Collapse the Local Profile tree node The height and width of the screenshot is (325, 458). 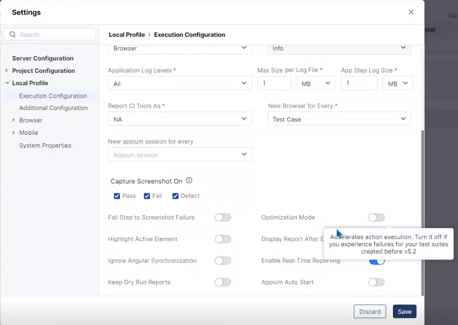point(7,83)
